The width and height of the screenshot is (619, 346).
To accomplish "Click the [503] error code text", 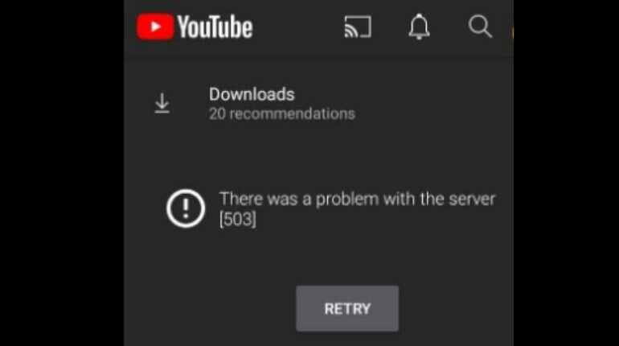I will point(238,219).
